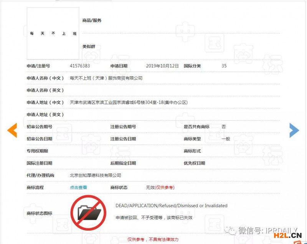
Task: Click the international class value 35
Action: pyautogui.click(x=224, y=66)
